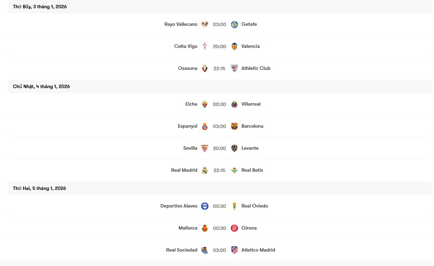Click the Athletic Club crest icon
434x266 pixels.
(234, 68)
